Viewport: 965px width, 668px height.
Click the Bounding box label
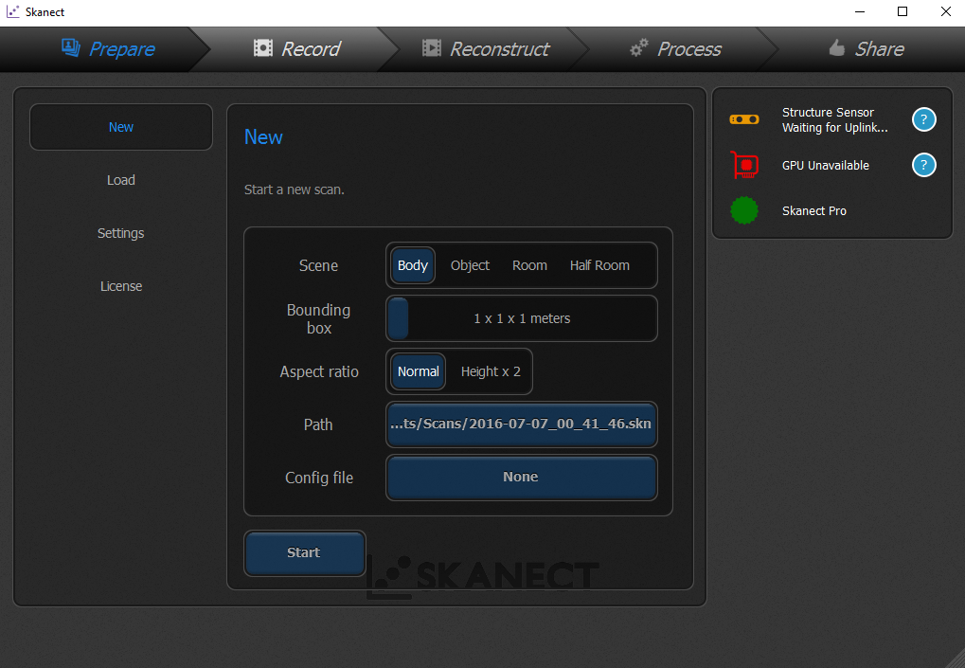pyautogui.click(x=318, y=319)
